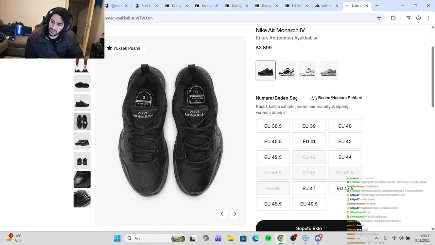Open Chrome's three-dot menu
The image size is (435, 245).
429,18
